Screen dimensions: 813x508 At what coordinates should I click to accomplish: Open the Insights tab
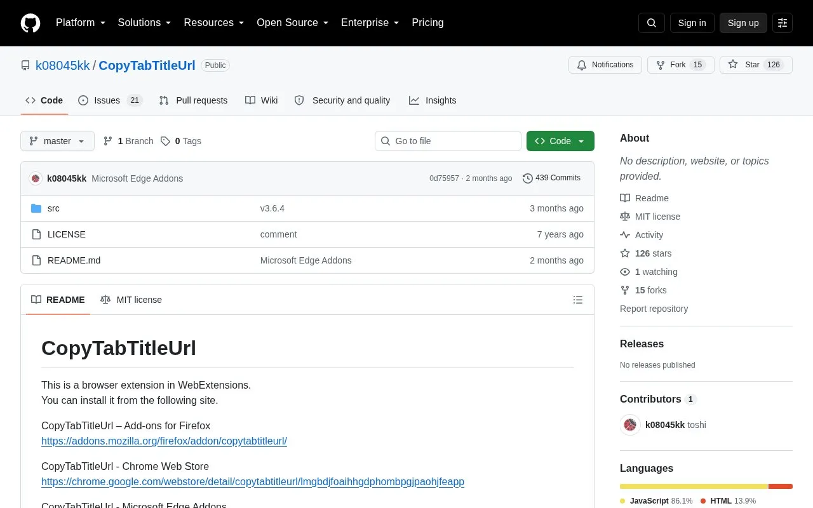(433, 100)
